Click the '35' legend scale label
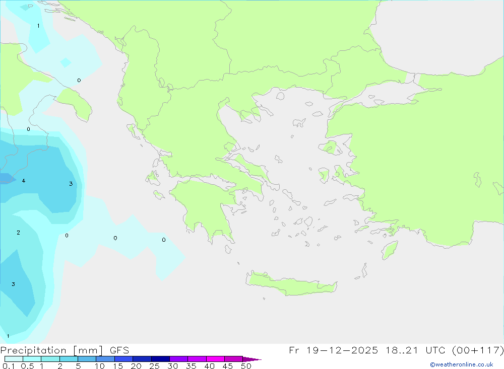 191,366
